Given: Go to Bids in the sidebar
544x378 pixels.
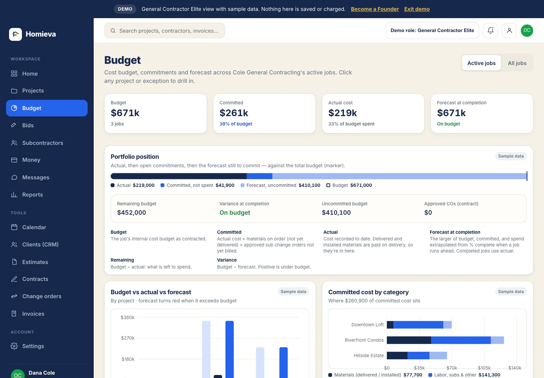Looking at the screenshot, I should 47,125.
